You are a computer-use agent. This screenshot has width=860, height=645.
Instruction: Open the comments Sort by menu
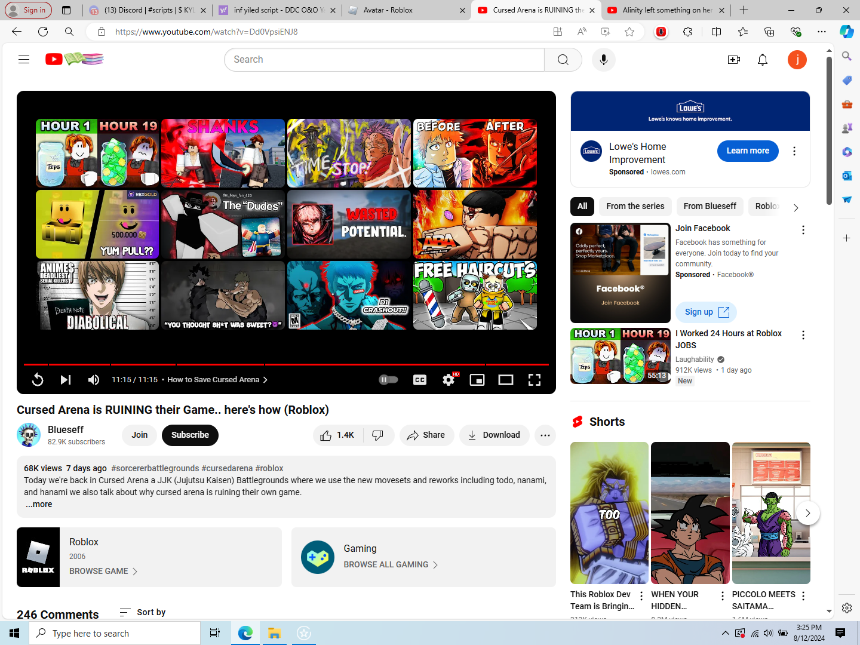tap(143, 612)
